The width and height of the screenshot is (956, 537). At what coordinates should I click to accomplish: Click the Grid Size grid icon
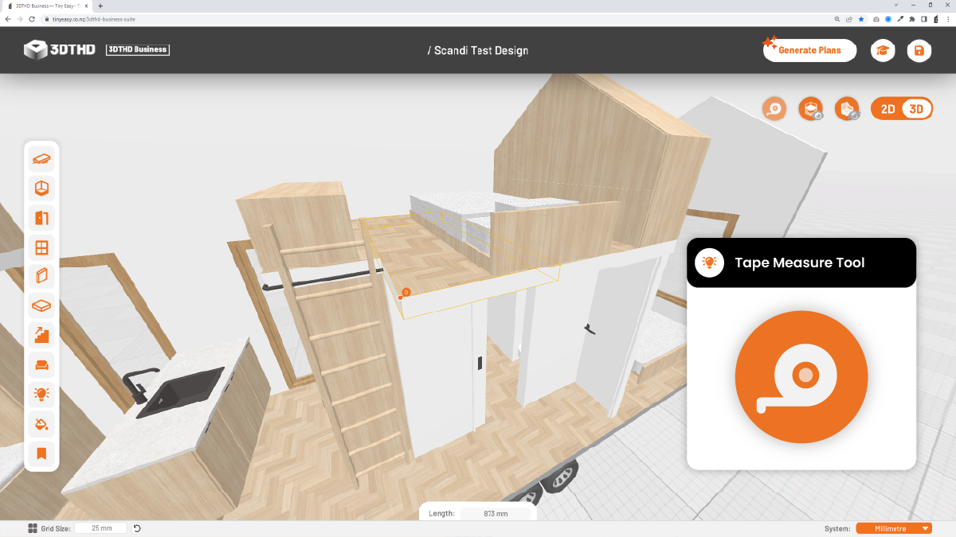coord(33,528)
